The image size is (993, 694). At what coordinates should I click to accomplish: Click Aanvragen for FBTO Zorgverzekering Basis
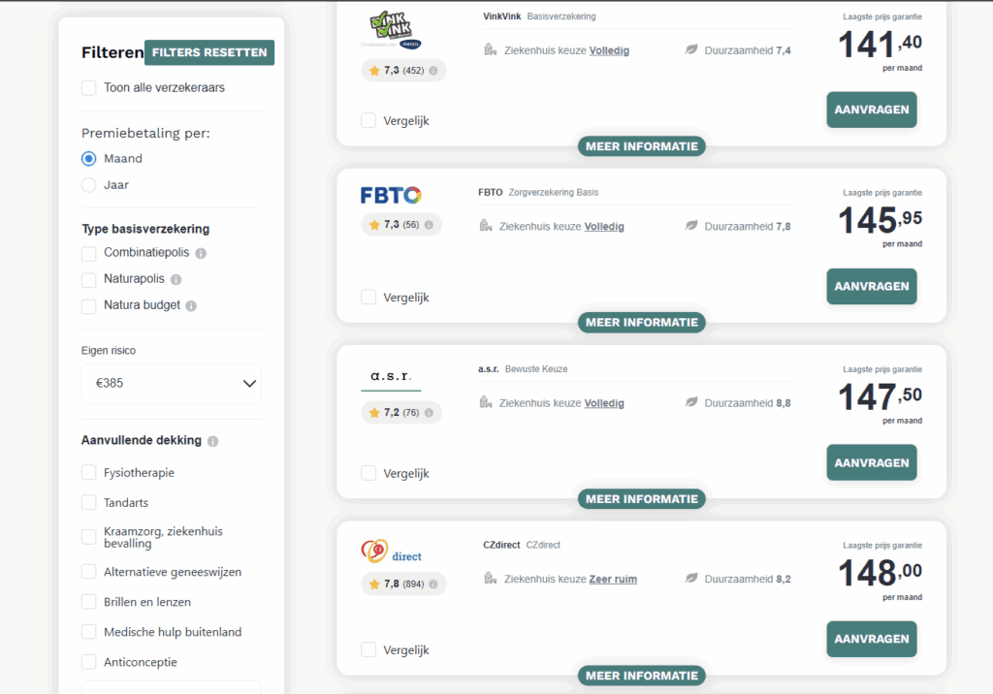tap(871, 287)
